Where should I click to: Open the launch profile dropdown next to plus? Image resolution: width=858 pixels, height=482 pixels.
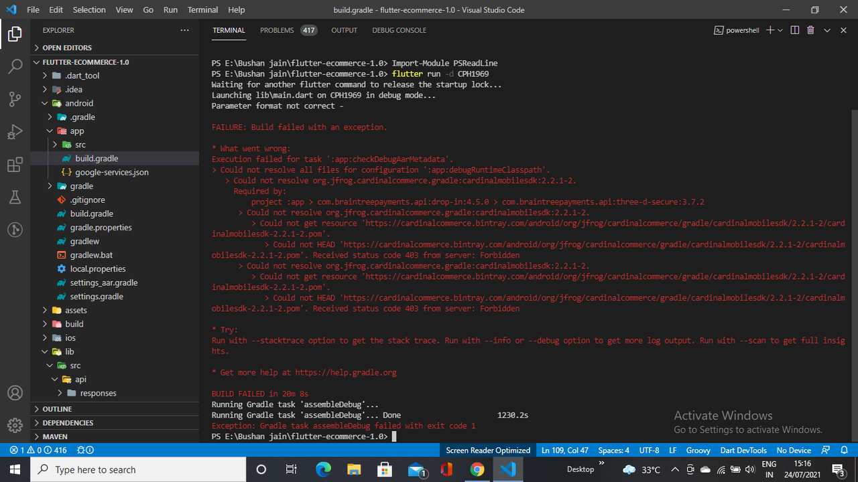click(780, 30)
